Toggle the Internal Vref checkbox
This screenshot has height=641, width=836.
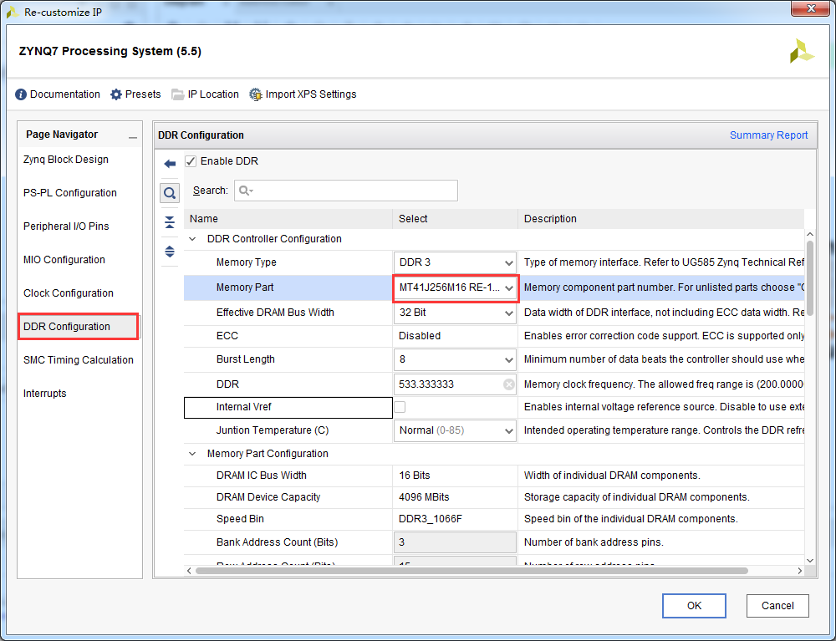400,407
